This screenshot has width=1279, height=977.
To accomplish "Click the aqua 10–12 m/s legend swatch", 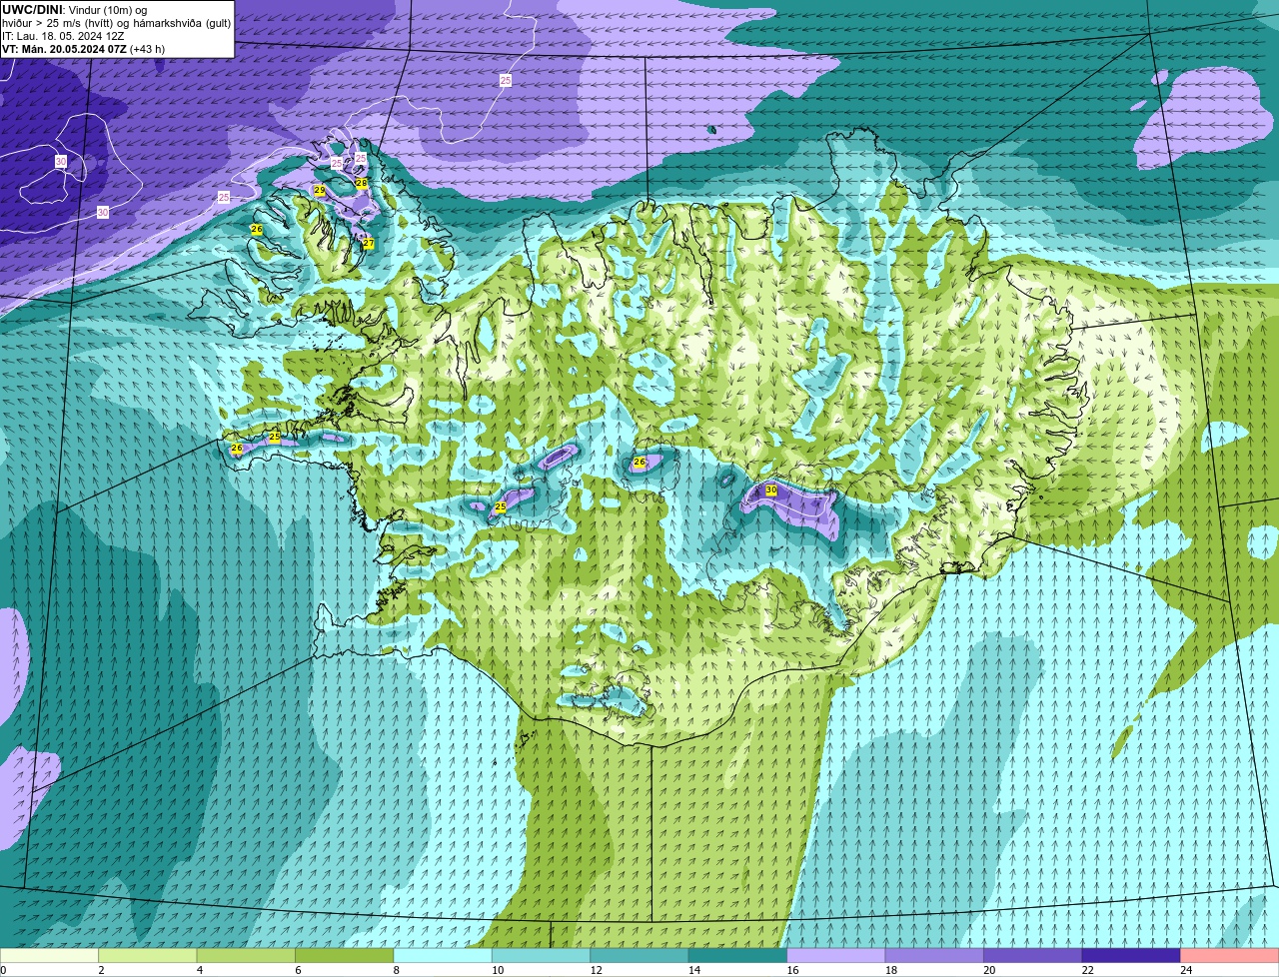I will point(542,956).
